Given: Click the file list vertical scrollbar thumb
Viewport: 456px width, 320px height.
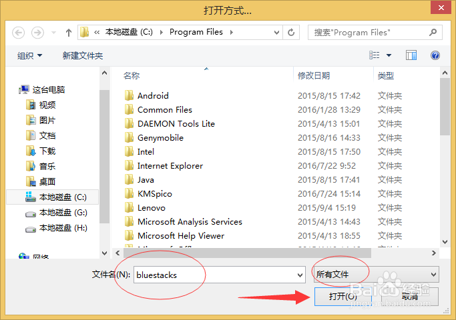Looking at the screenshot, I should [x=445, y=107].
